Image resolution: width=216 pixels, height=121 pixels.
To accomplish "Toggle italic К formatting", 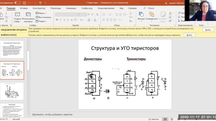I will [x=60, y=20].
